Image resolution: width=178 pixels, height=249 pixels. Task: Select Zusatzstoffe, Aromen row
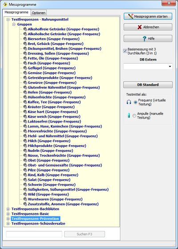[63, 204]
